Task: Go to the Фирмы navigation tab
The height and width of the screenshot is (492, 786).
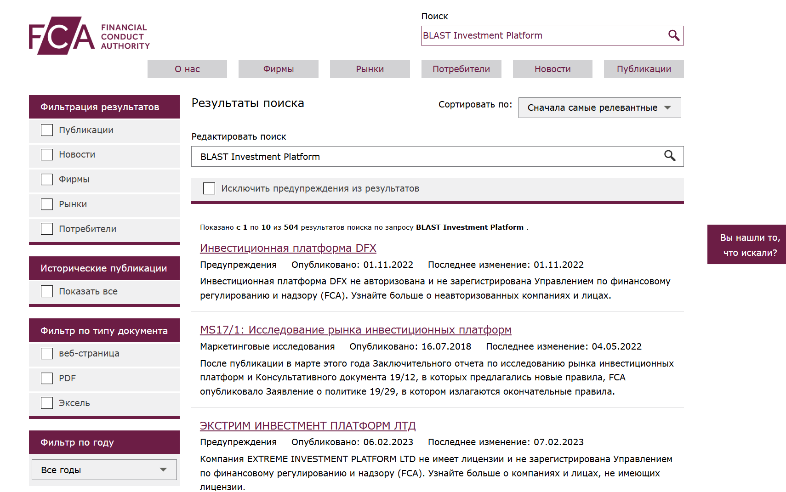Action: 278,69
